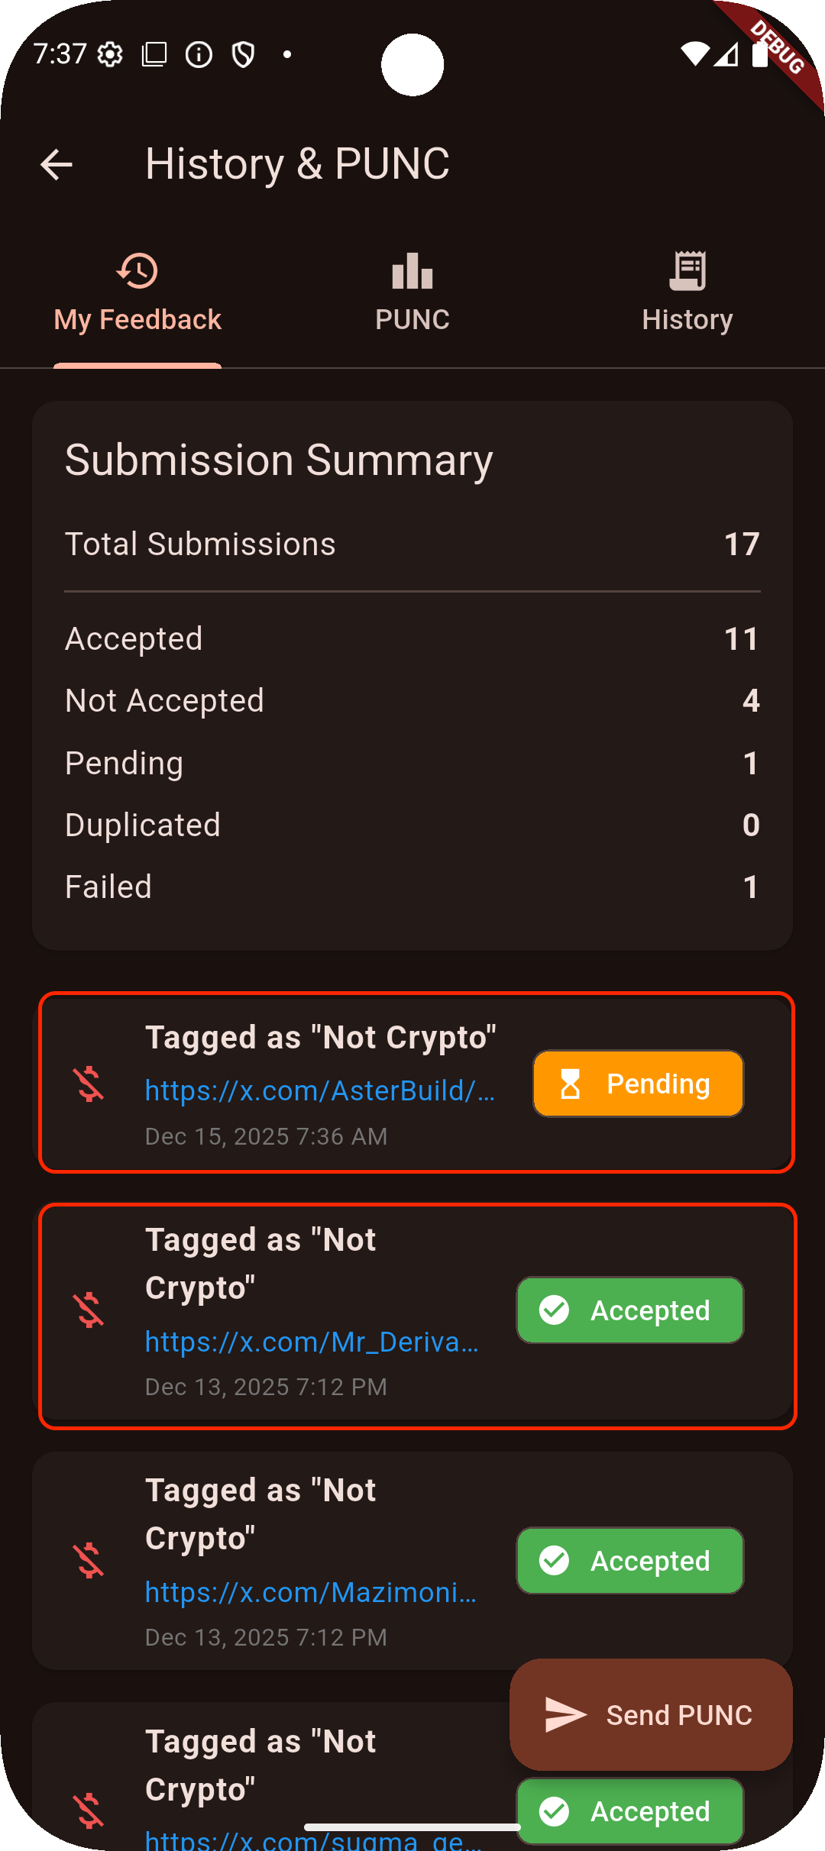Open the Mr_Deriva x.com link
Viewport: 825px width, 1851px height.
click(312, 1342)
